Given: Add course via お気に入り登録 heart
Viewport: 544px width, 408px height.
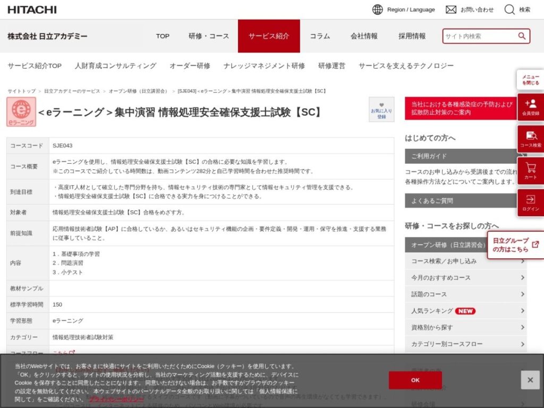Looking at the screenshot, I should (381, 109).
